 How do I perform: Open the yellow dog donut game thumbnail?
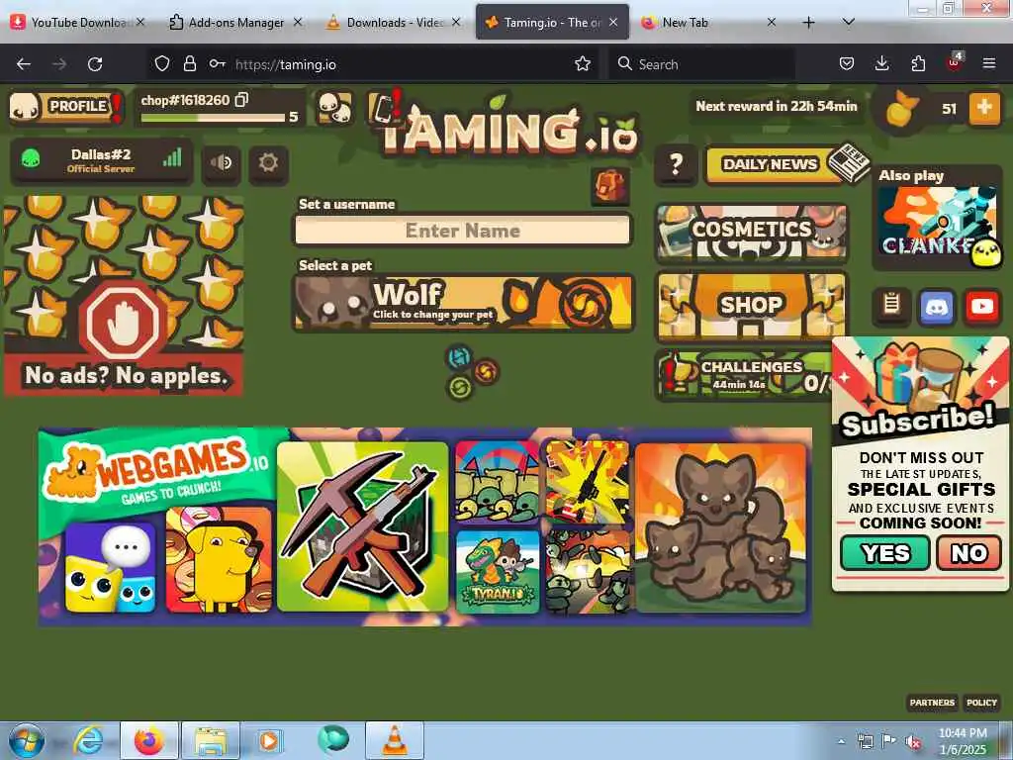click(x=219, y=560)
